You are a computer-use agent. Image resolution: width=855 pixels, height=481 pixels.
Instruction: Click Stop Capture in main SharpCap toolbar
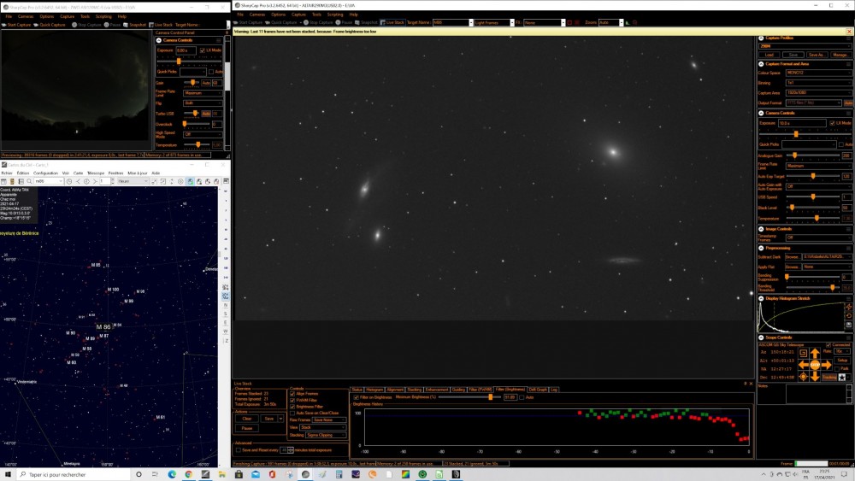318,22
